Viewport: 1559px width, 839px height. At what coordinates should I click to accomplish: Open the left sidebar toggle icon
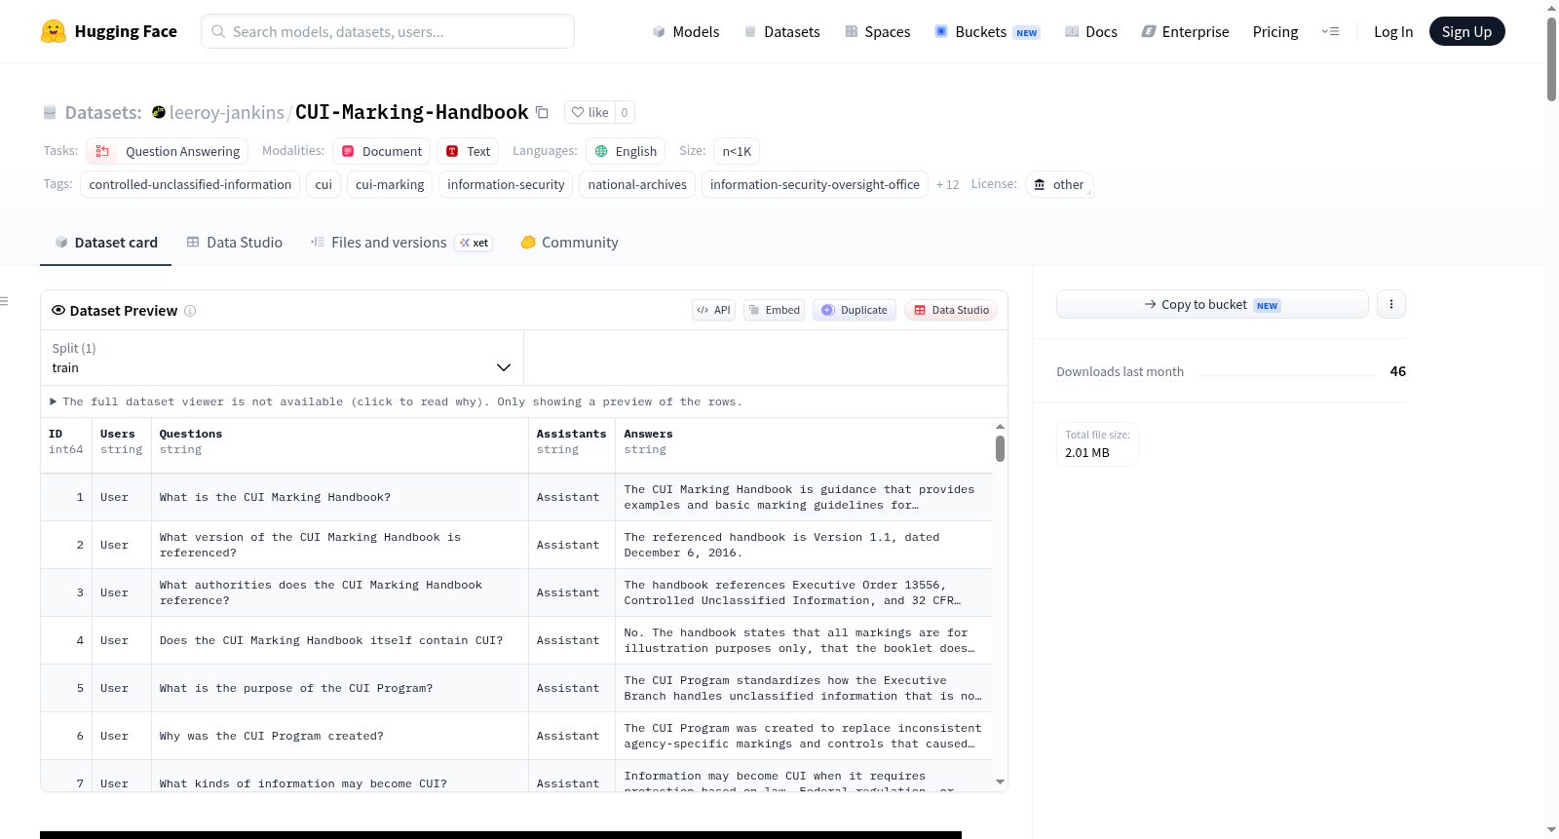4,301
